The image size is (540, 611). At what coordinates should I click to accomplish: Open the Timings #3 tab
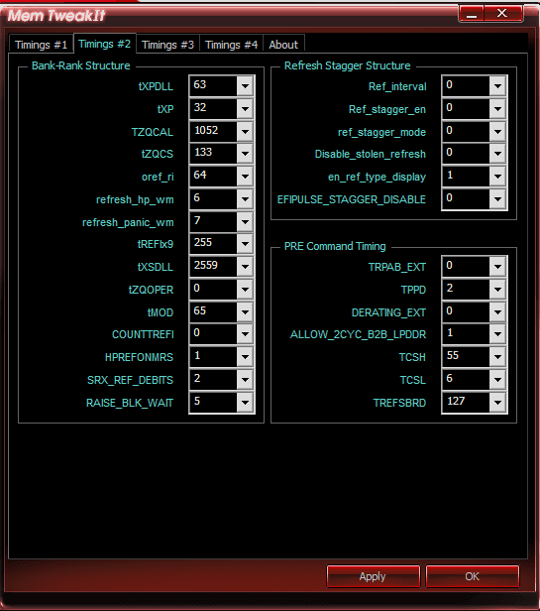pos(167,45)
